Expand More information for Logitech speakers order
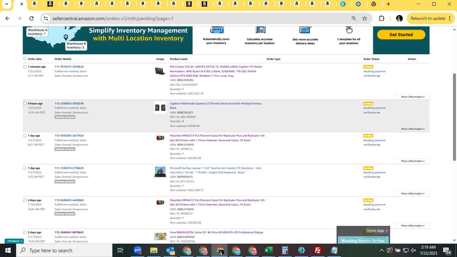The image size is (457, 257). pos(412,129)
